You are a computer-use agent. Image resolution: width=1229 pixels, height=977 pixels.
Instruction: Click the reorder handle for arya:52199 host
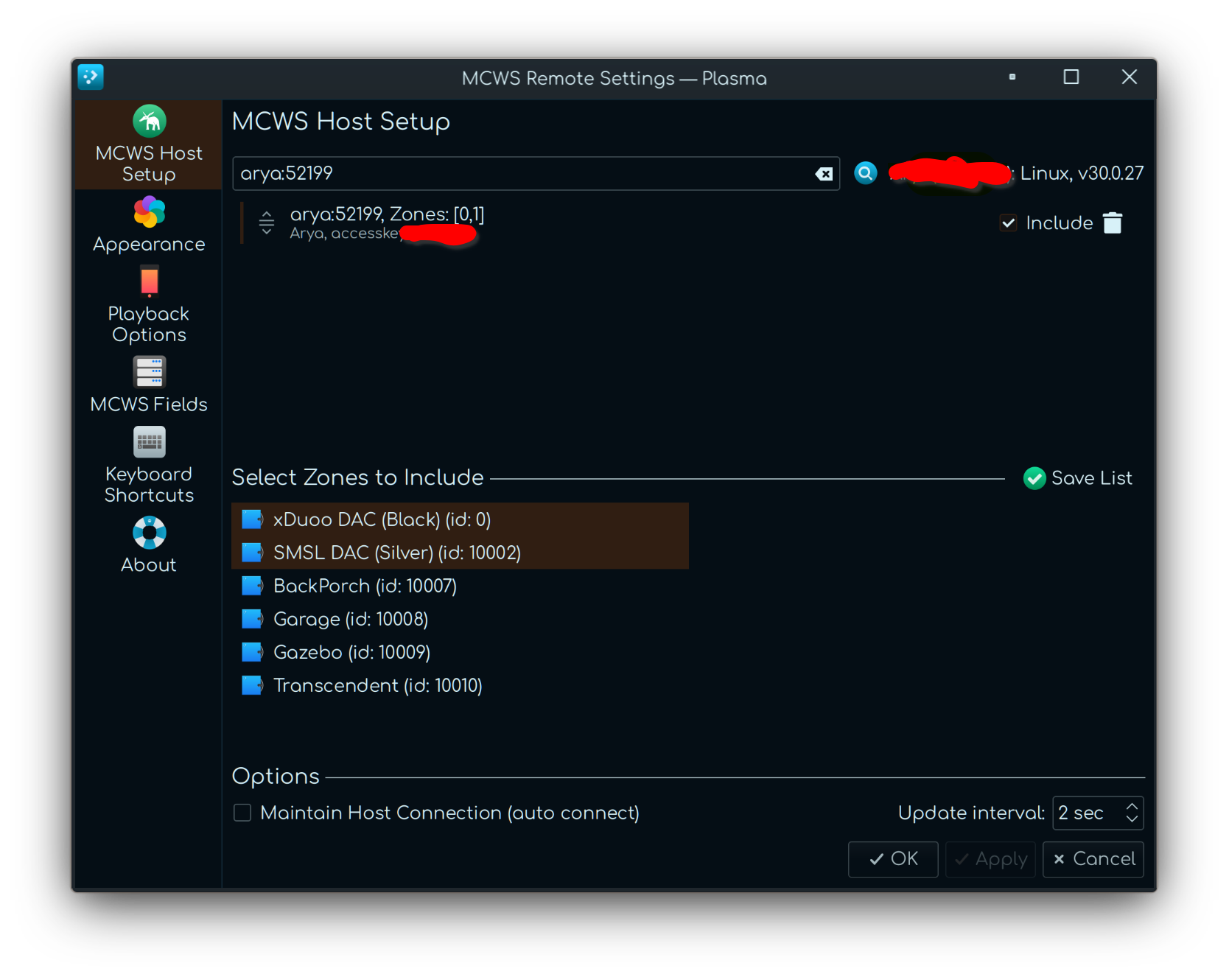pos(267,223)
